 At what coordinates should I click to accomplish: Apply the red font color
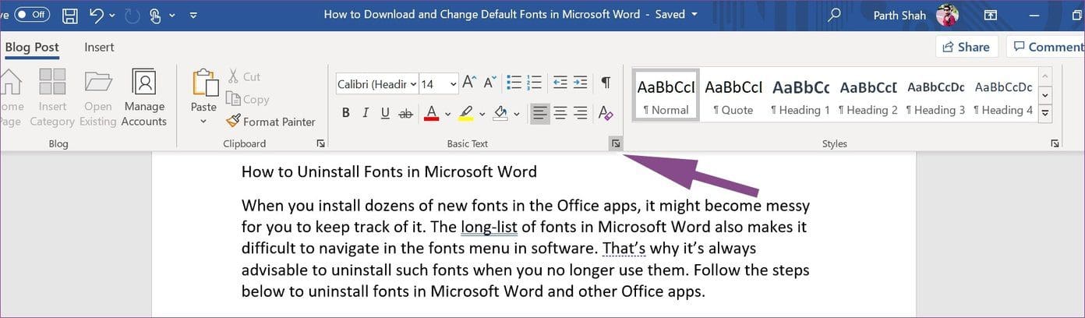tap(431, 114)
